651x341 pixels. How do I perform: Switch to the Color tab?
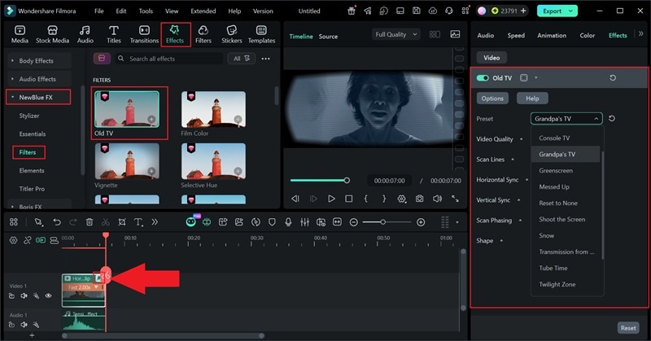click(587, 36)
